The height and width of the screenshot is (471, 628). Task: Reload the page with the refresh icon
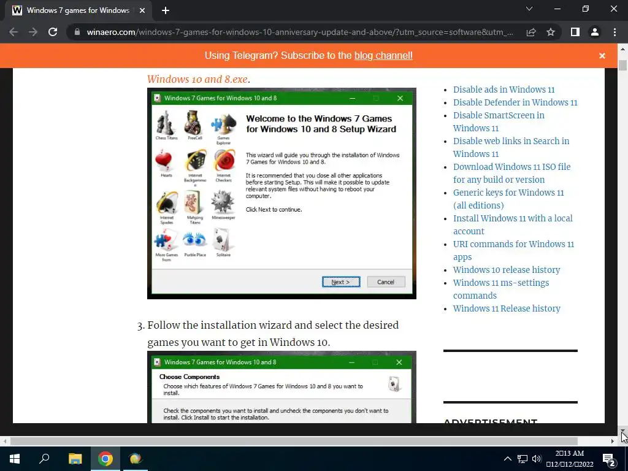coord(53,32)
